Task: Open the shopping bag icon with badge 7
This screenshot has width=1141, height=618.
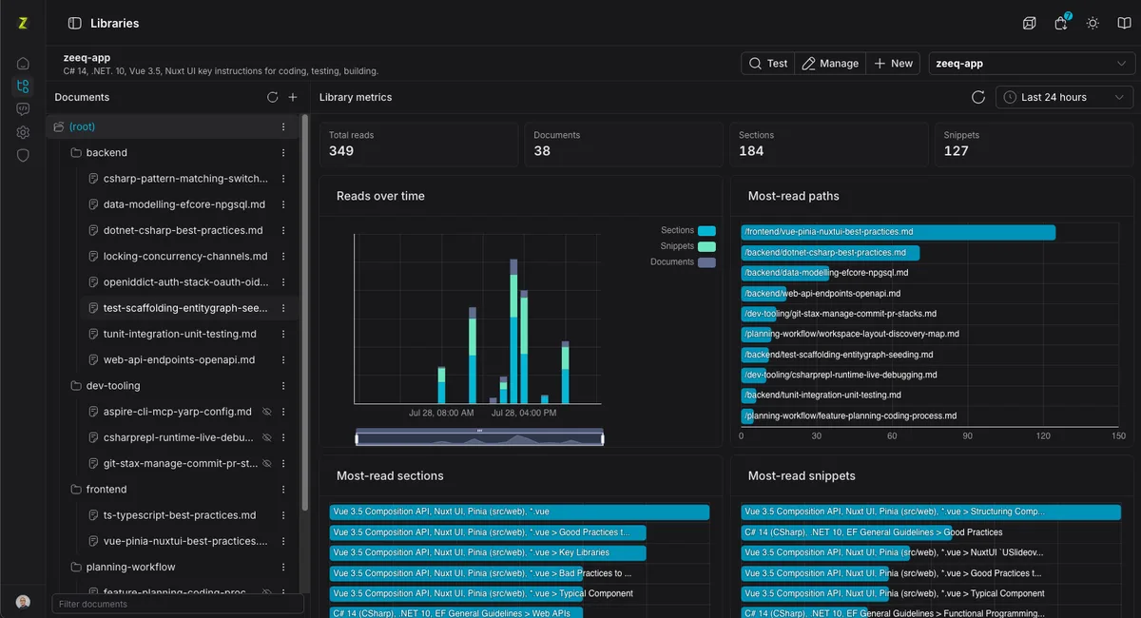Action: [1061, 23]
